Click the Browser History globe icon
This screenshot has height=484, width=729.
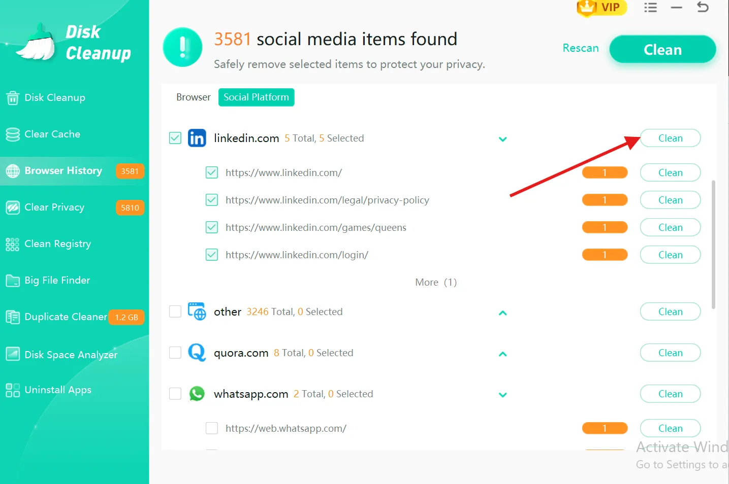click(x=13, y=171)
